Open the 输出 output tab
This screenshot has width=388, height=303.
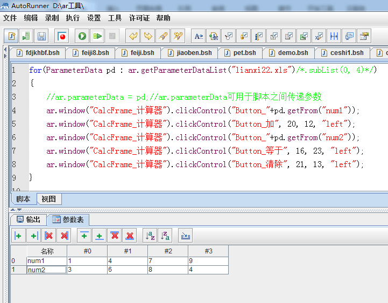coord(29,219)
